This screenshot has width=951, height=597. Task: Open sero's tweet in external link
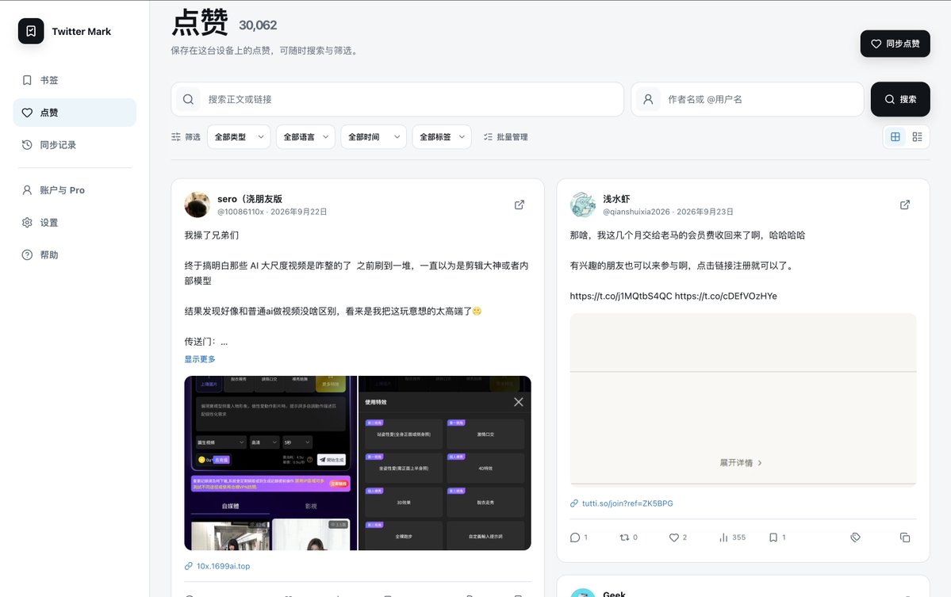tap(520, 205)
